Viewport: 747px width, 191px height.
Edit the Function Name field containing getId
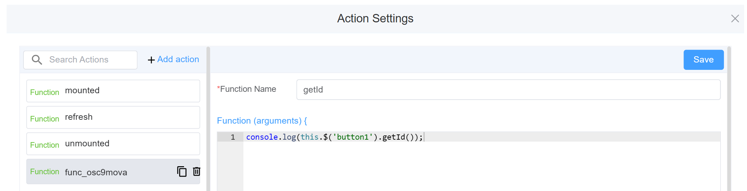tap(508, 90)
